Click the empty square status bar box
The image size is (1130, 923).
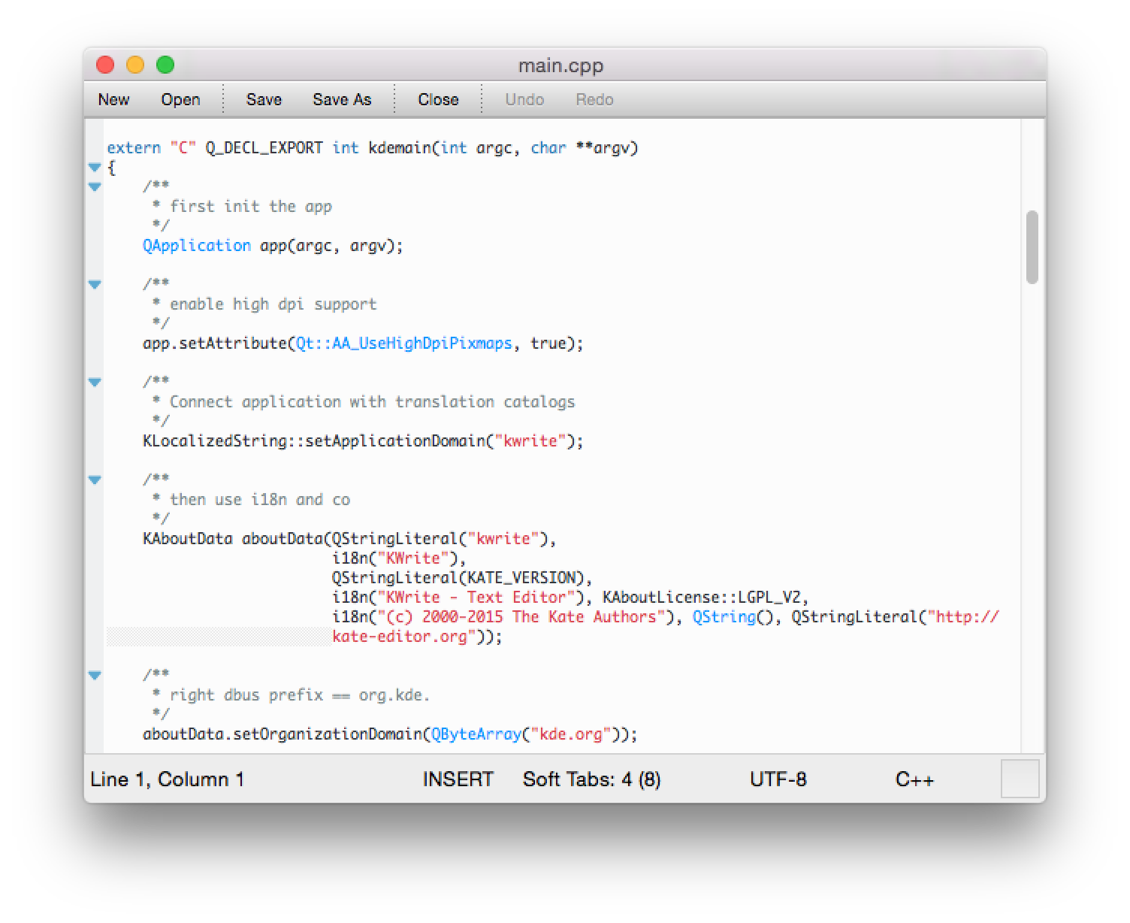pyautogui.click(x=1020, y=779)
